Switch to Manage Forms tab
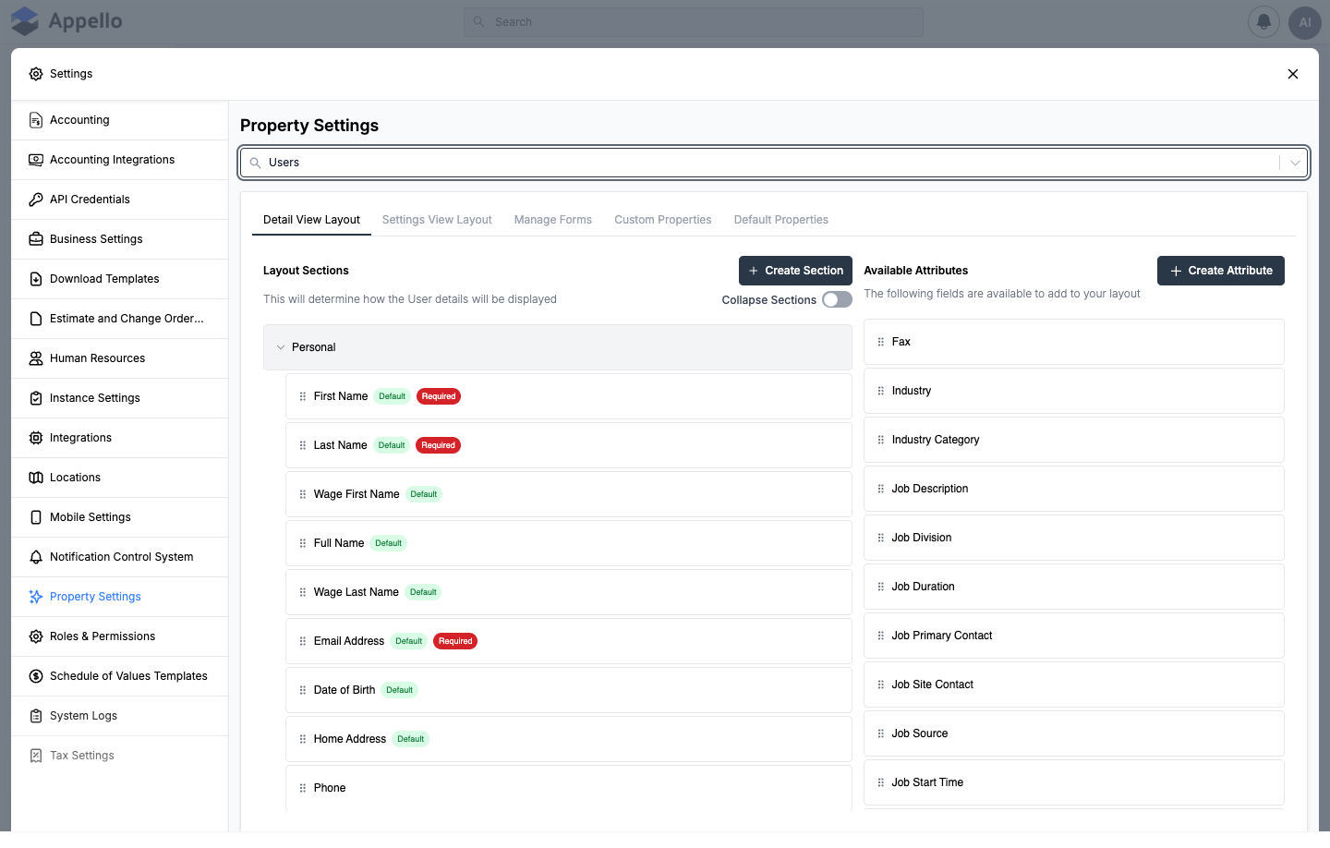The image size is (1330, 848). coord(553,220)
